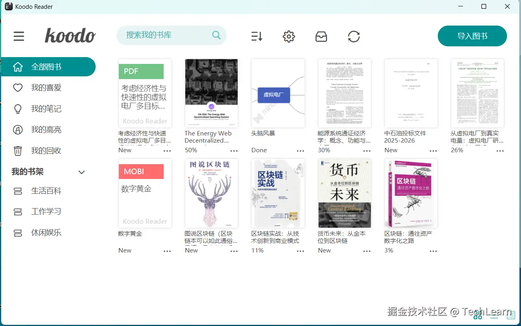This screenshot has width=521, height=326.
Task: Open more options for 数字黄金
Action: [167, 251]
